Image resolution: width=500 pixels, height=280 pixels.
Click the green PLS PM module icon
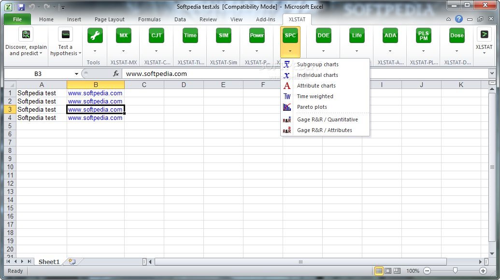[424, 35]
